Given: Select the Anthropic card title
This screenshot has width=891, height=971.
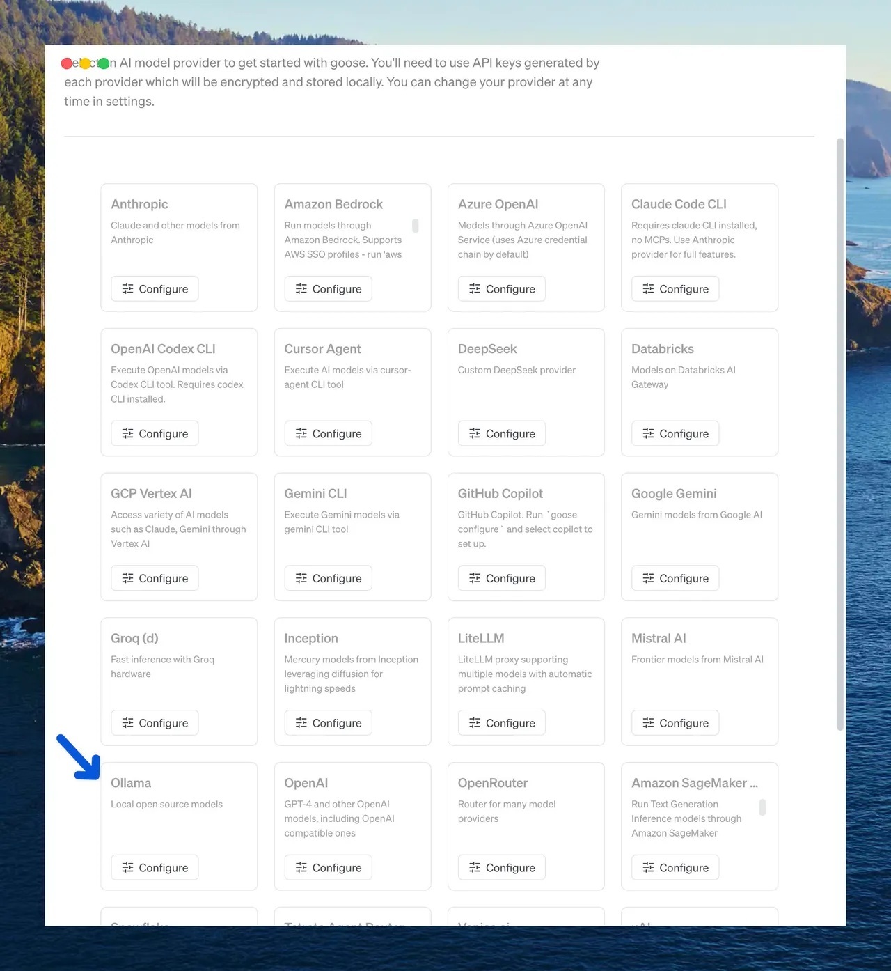Looking at the screenshot, I should (x=139, y=204).
